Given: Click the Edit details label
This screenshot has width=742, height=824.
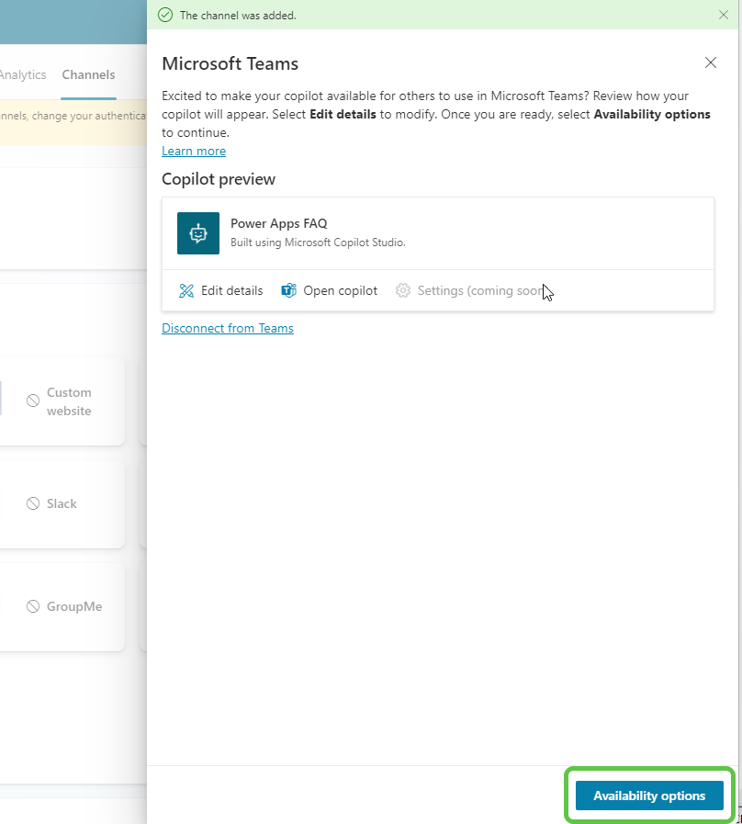Looking at the screenshot, I should pyautogui.click(x=230, y=290).
